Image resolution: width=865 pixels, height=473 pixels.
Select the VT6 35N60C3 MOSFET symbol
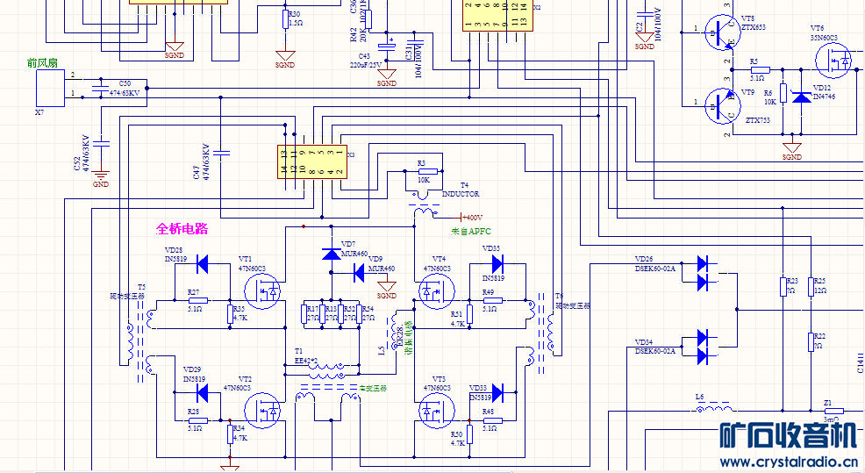[x=833, y=61]
